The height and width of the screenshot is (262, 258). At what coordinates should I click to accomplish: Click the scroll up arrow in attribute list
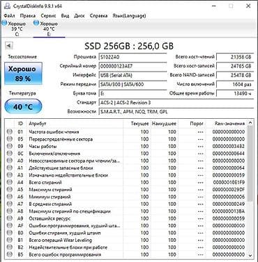tap(250, 123)
